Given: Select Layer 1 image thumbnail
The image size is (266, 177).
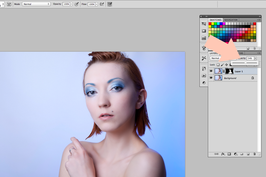Looking at the screenshot, I should click(x=218, y=71).
